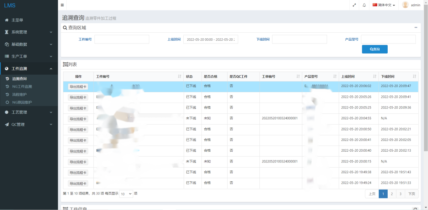Expand the 生产工单 sidebar menu

pyautogui.click(x=29, y=56)
